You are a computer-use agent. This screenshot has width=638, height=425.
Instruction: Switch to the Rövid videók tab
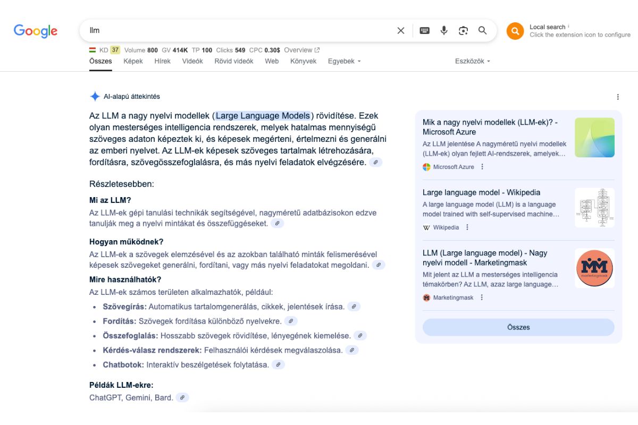(234, 61)
